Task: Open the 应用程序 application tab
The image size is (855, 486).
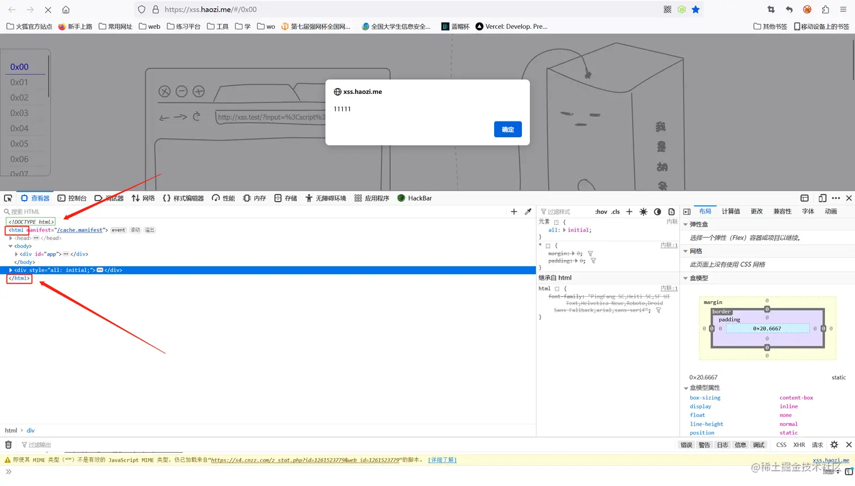Action: point(372,198)
